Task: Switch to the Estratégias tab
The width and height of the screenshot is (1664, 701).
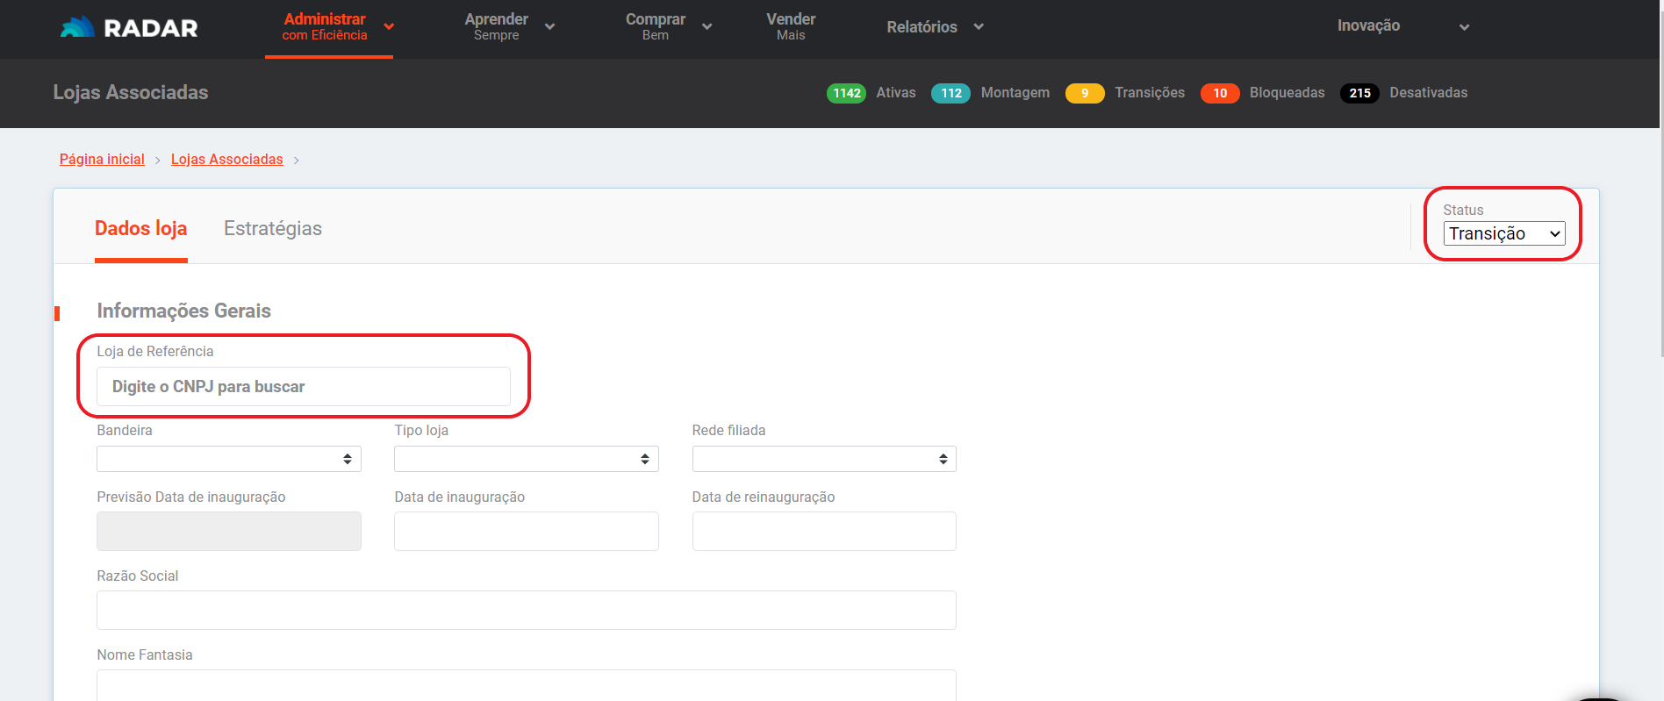Action: coord(272,228)
